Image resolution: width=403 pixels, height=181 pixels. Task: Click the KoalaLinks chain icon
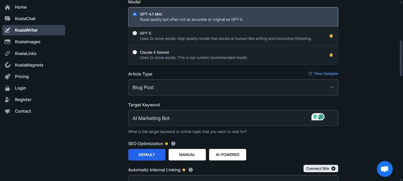pyautogui.click(x=8, y=53)
